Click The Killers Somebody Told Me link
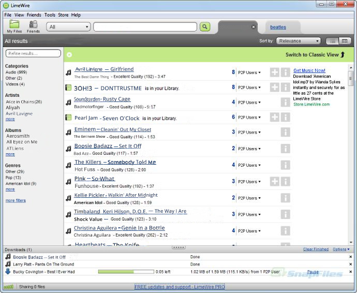The height and width of the screenshot is (293, 357). click(115, 162)
